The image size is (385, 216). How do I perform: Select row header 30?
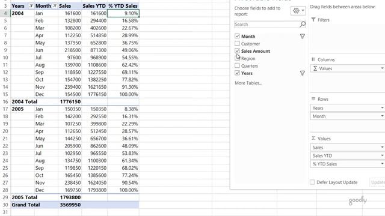pos(5,205)
